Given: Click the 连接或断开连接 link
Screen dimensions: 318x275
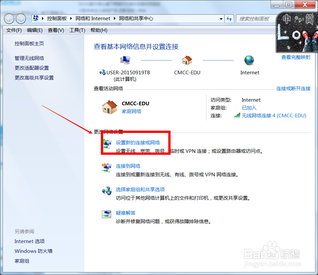Looking at the screenshot, I should click(293, 88).
